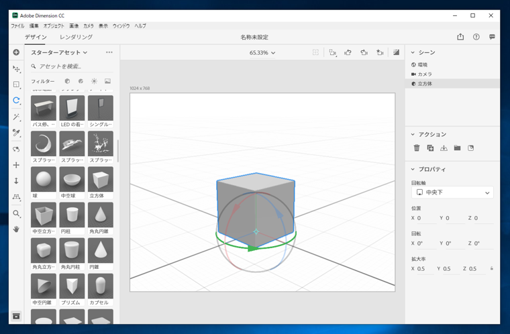Open the Starter Assets dropdown
Screen dimensions: 510x334
(59, 52)
